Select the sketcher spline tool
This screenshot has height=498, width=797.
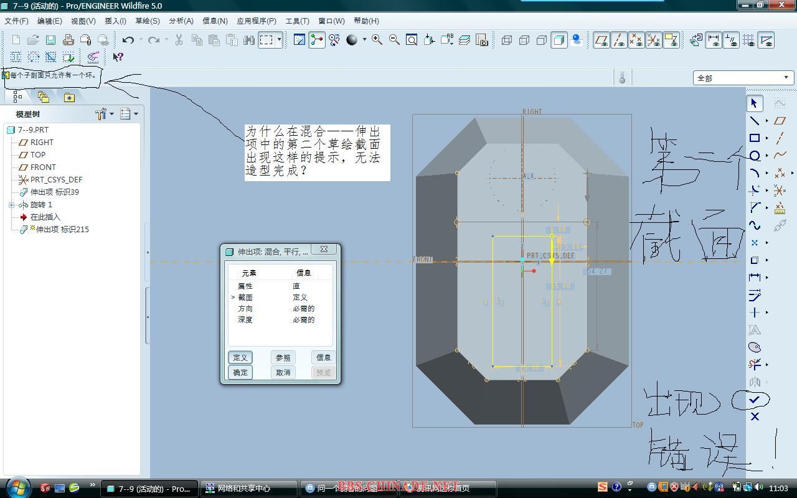click(755, 225)
